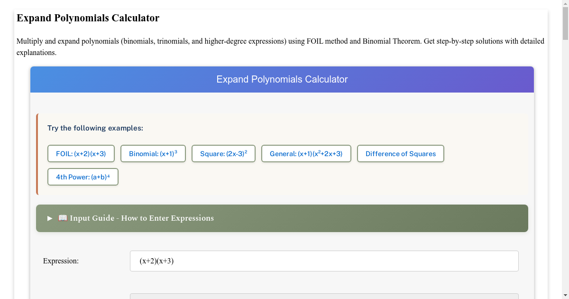Viewport: 569px width, 299px height.
Task: Click the scrollbar up arrow
Action: pyautogui.click(x=565, y=4)
